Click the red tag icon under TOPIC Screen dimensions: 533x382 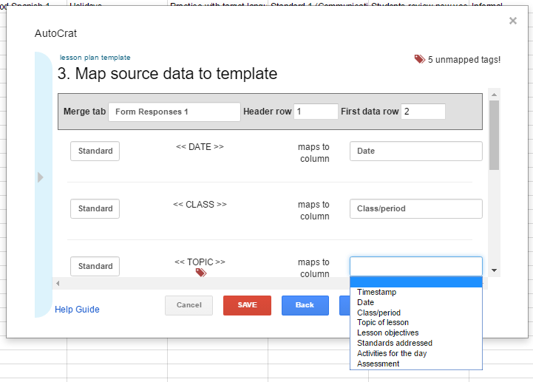pyautogui.click(x=201, y=272)
